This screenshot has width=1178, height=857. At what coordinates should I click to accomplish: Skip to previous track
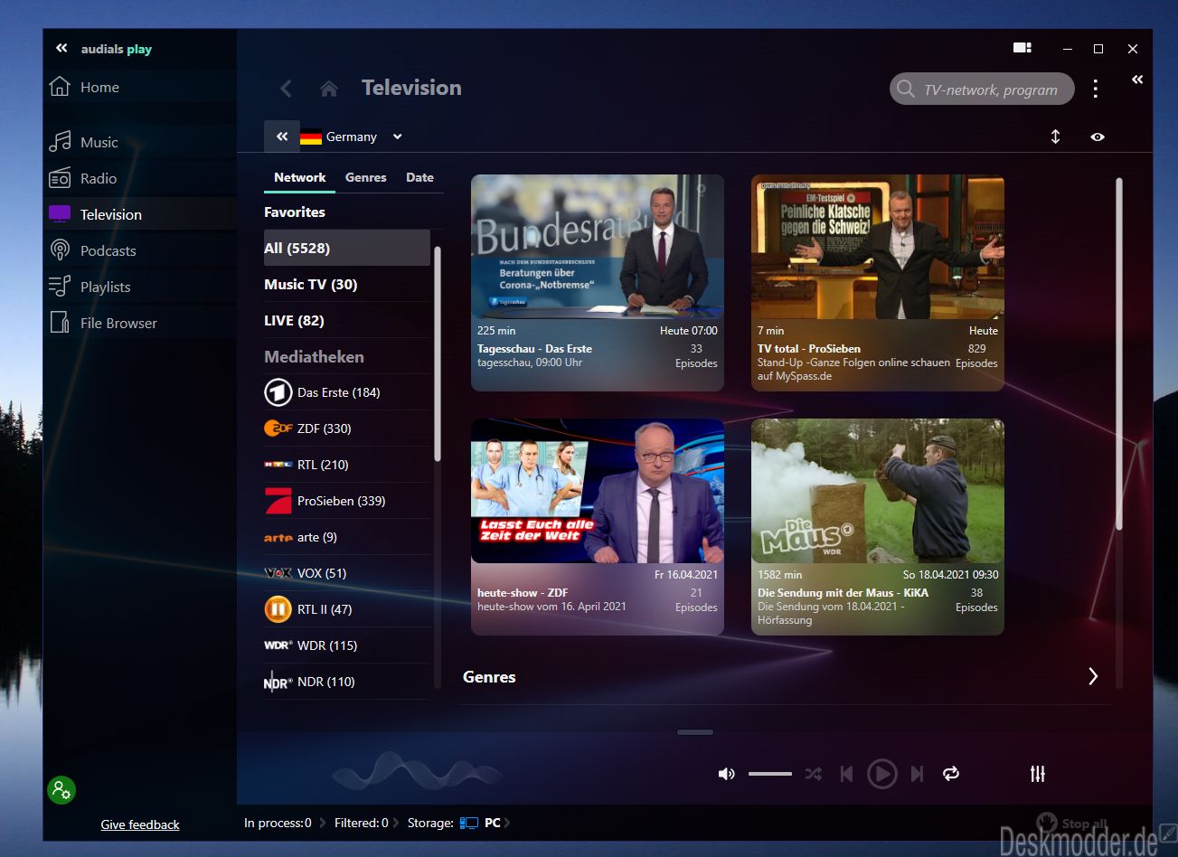tap(846, 774)
